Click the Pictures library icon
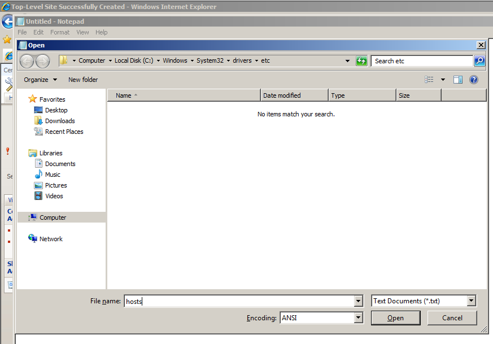Viewport: 493px width, 344px height. 38,185
